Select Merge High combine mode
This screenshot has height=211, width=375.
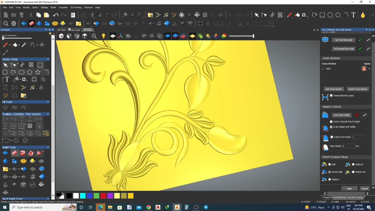[330, 172]
